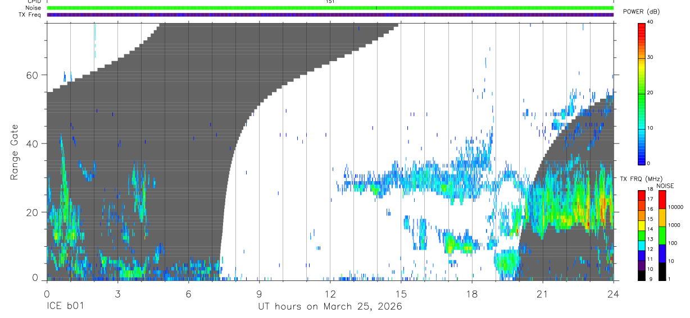Click the '40' tick on the POWER scale
The height and width of the screenshot is (318, 690).
coord(651,22)
